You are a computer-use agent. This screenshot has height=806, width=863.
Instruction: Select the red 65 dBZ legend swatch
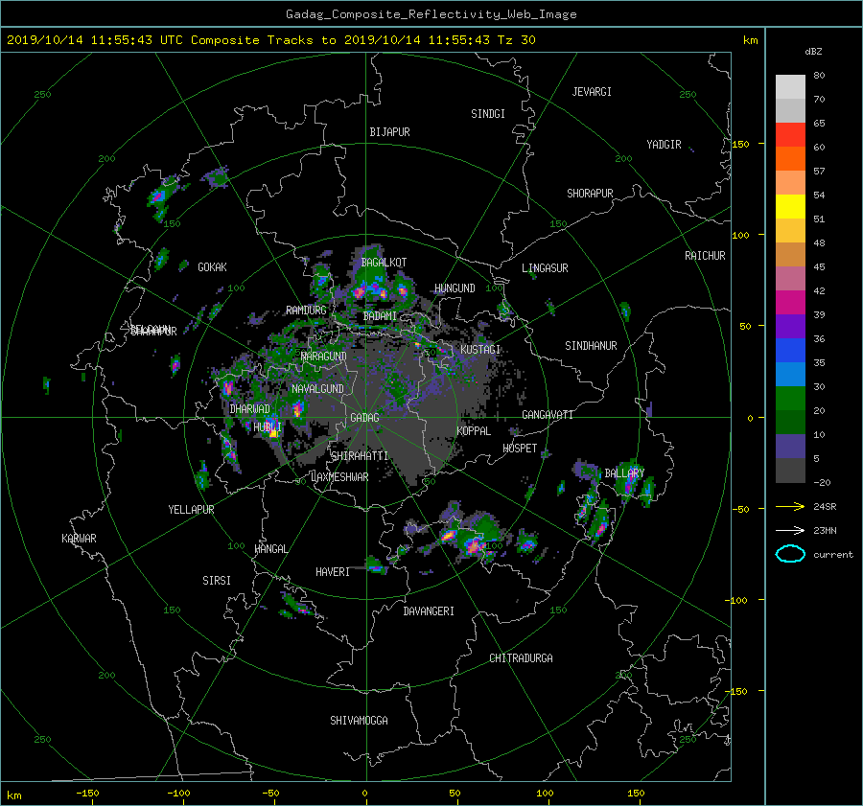pyautogui.click(x=790, y=134)
